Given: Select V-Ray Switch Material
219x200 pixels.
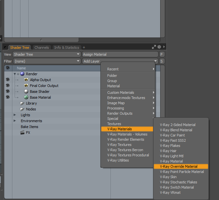Looking at the screenshot, I should pos(181,187).
